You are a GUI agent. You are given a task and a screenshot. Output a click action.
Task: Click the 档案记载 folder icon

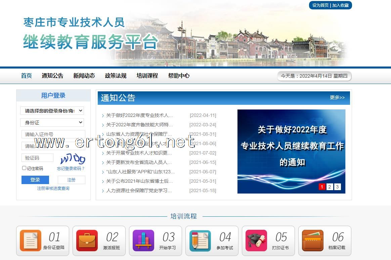coord(313,241)
